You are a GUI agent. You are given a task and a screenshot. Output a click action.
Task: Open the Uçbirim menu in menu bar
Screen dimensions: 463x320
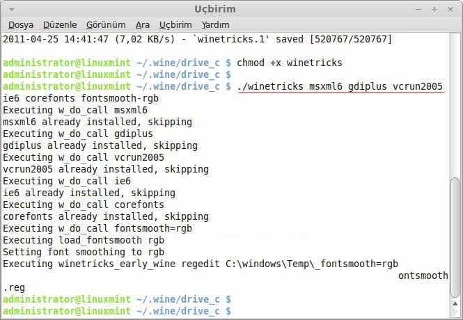(175, 24)
